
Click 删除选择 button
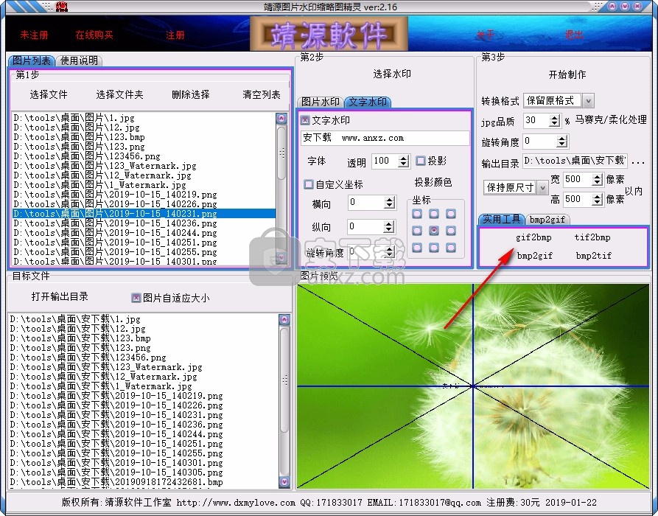pos(191,94)
